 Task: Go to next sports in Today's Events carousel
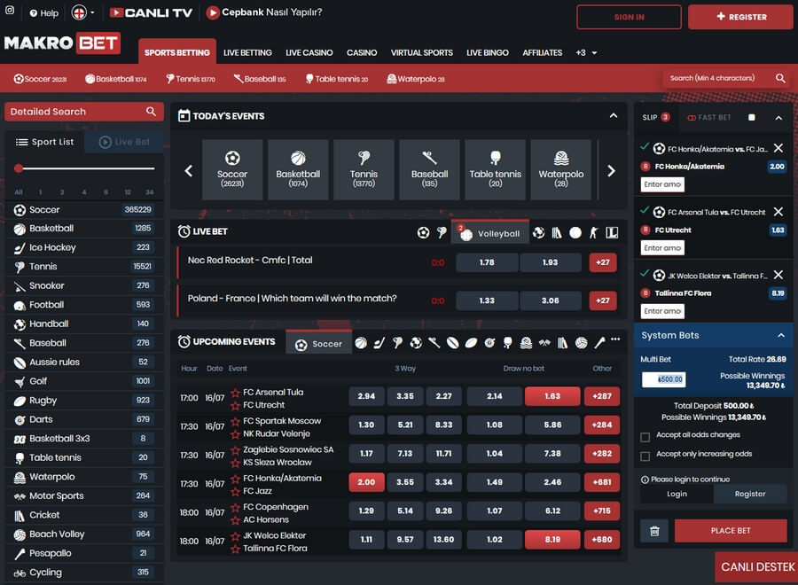point(611,171)
